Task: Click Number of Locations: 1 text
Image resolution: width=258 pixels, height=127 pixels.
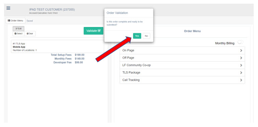Action: click(25, 50)
